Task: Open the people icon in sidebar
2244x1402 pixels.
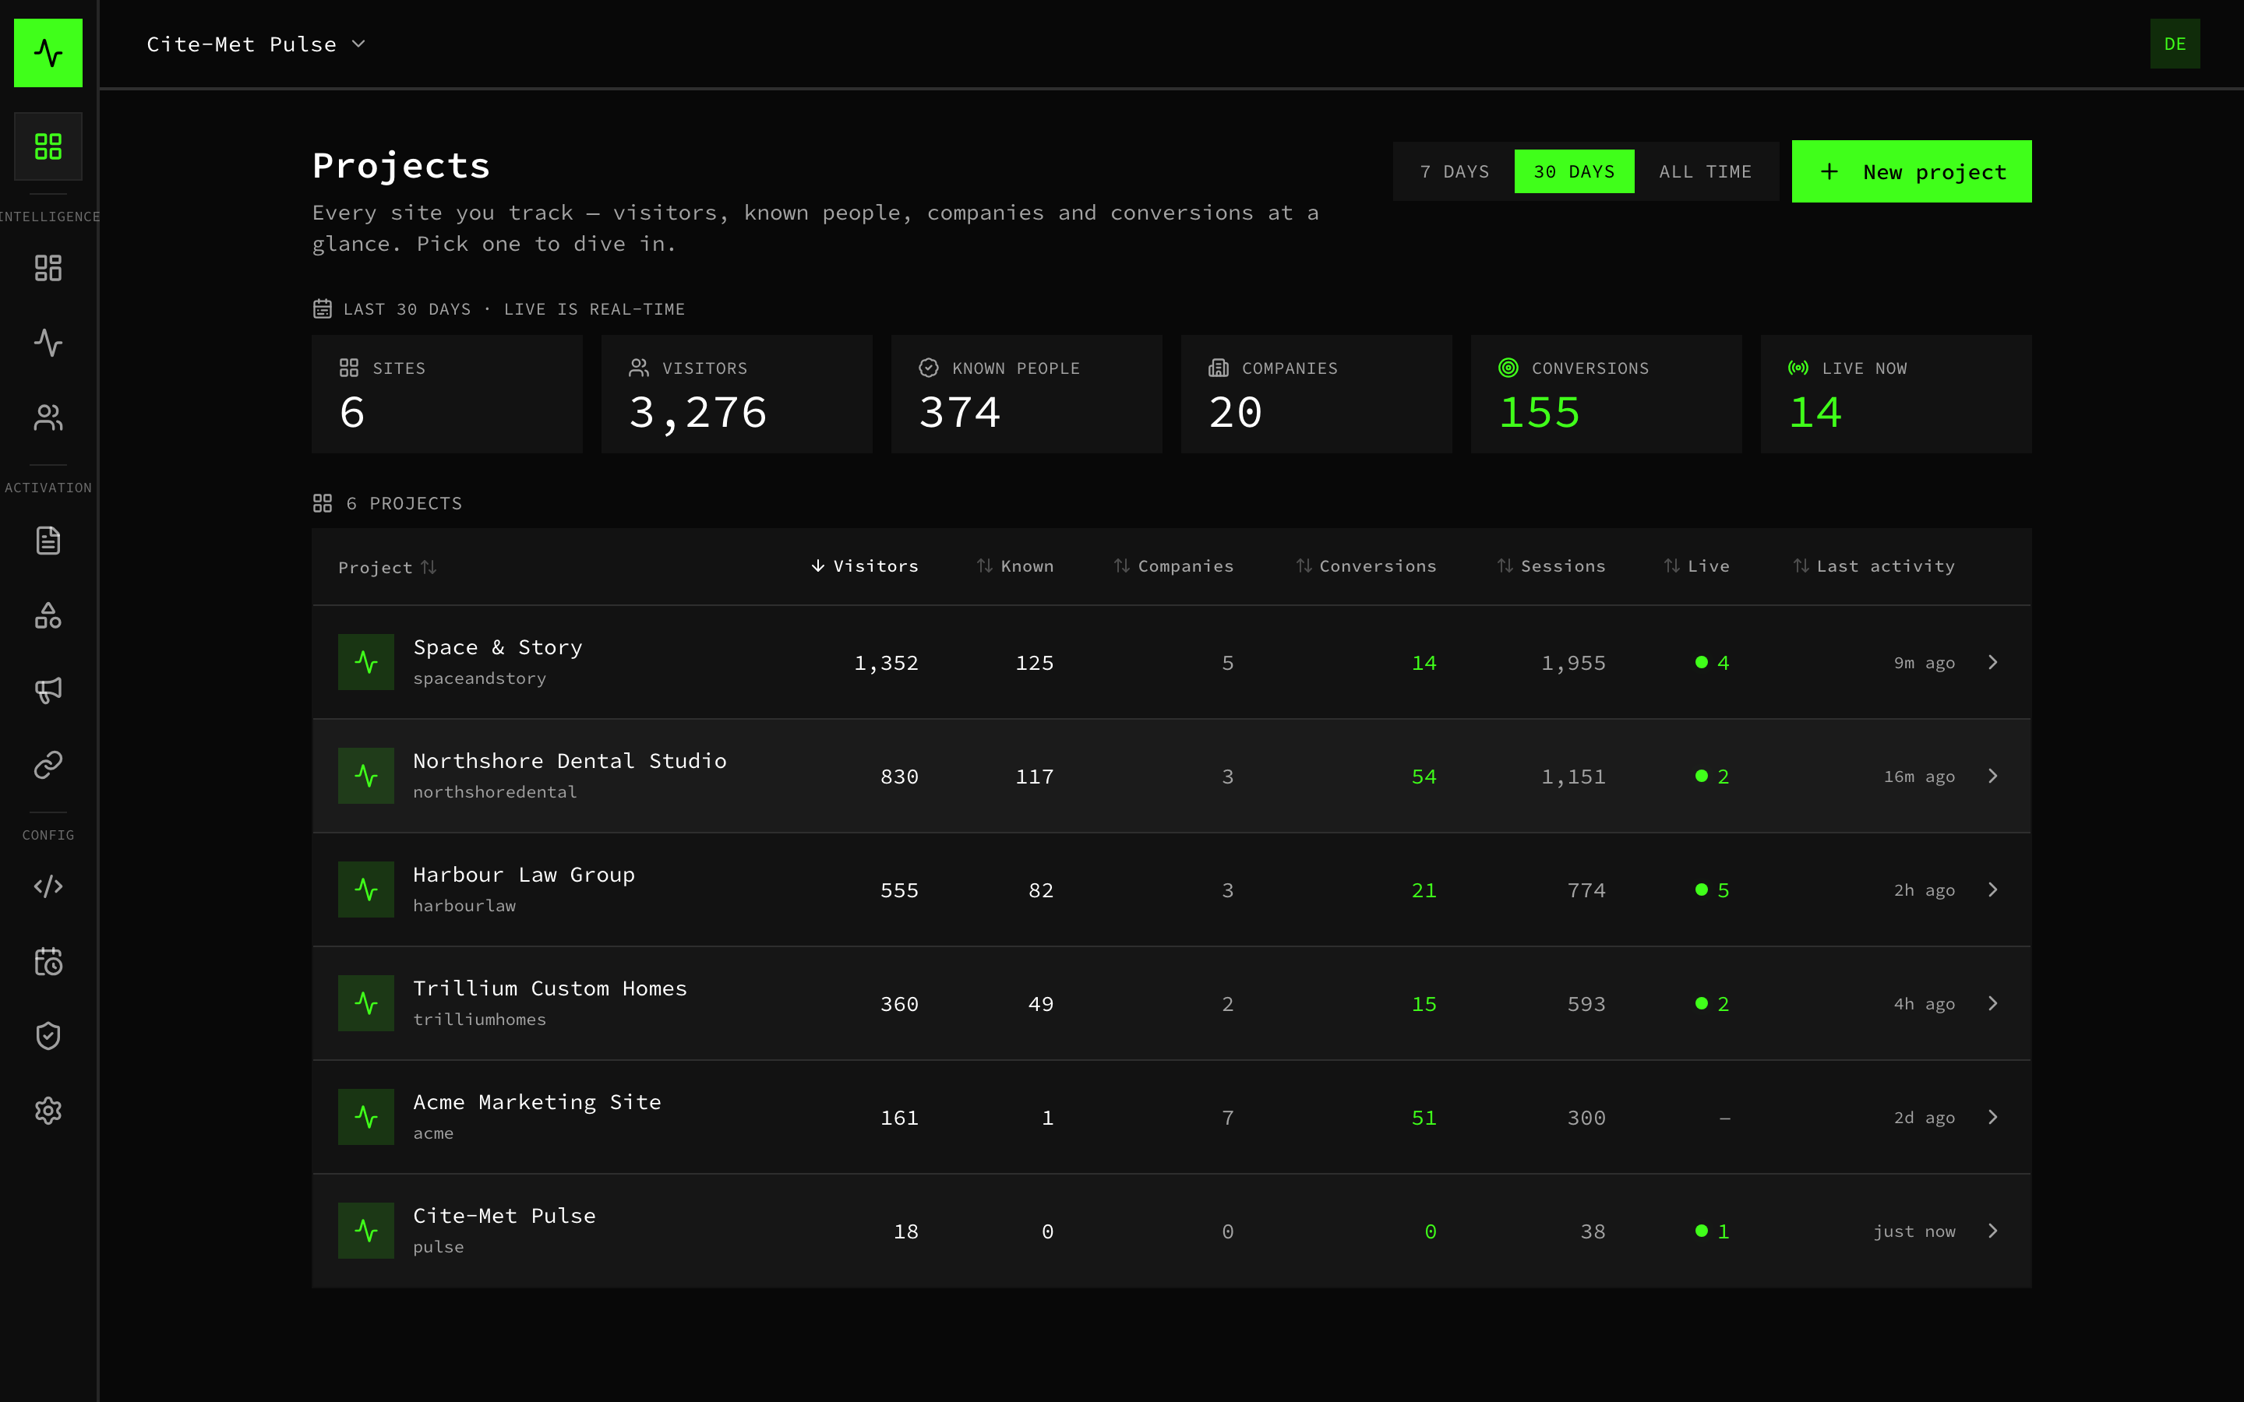Action: click(48, 418)
